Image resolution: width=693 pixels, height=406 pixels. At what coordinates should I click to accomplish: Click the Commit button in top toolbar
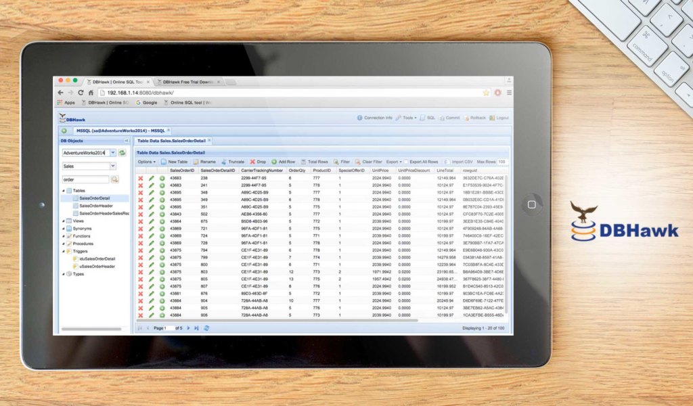pos(449,118)
